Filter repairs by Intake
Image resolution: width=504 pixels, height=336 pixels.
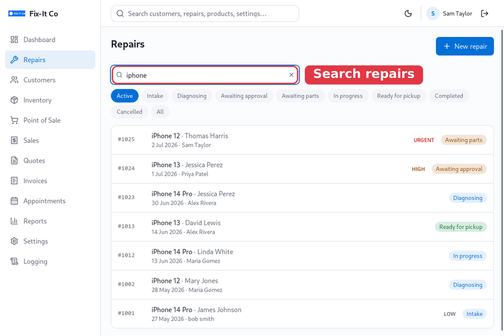[x=155, y=96]
